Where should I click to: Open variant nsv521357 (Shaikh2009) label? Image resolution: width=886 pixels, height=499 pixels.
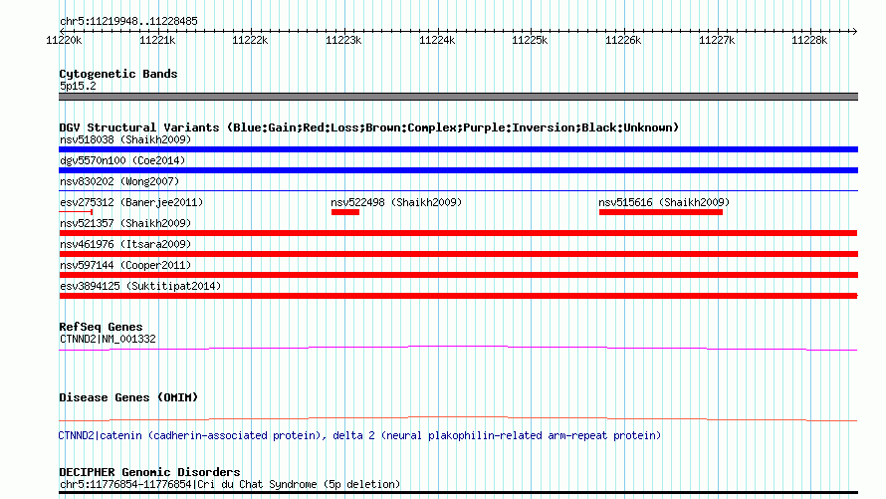point(125,223)
